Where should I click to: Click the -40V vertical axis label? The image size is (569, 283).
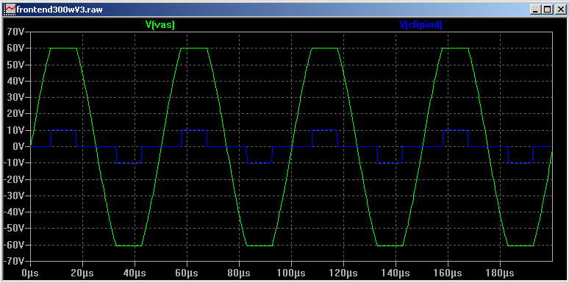click(14, 212)
